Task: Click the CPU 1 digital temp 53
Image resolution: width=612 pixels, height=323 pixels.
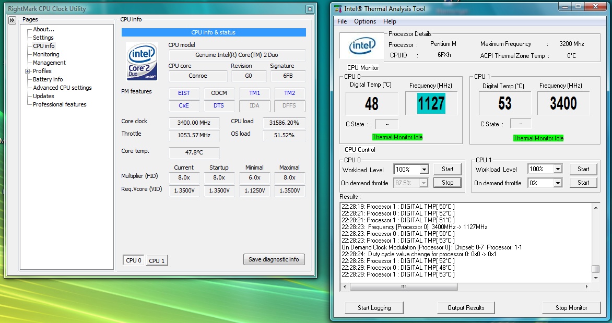Action: 504,103
